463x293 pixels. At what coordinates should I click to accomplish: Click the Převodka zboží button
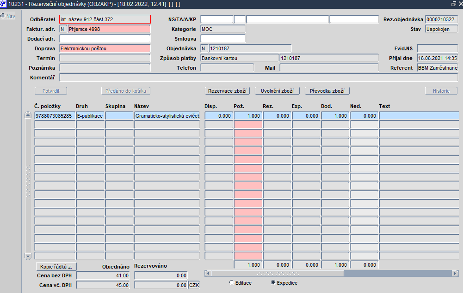click(x=327, y=91)
